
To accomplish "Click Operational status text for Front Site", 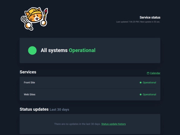I will click(149, 83).
